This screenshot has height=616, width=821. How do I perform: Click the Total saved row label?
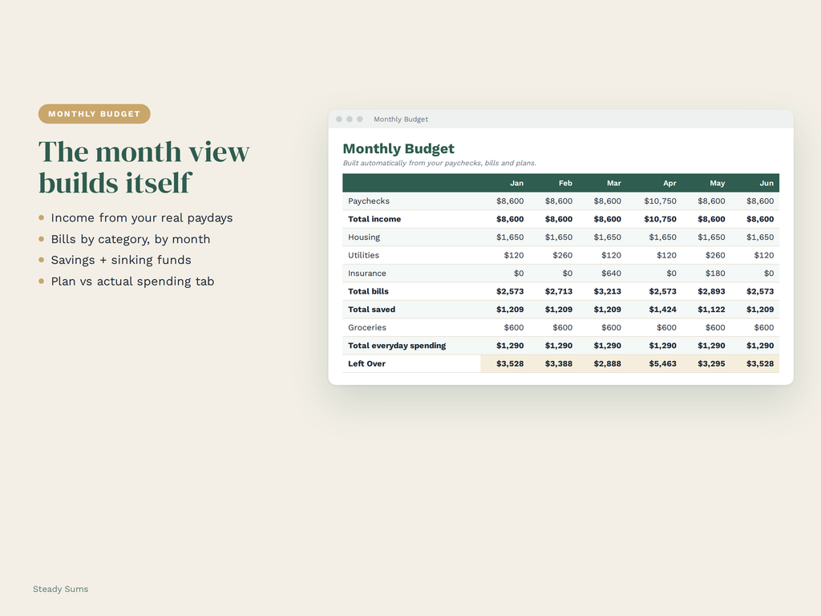(372, 310)
